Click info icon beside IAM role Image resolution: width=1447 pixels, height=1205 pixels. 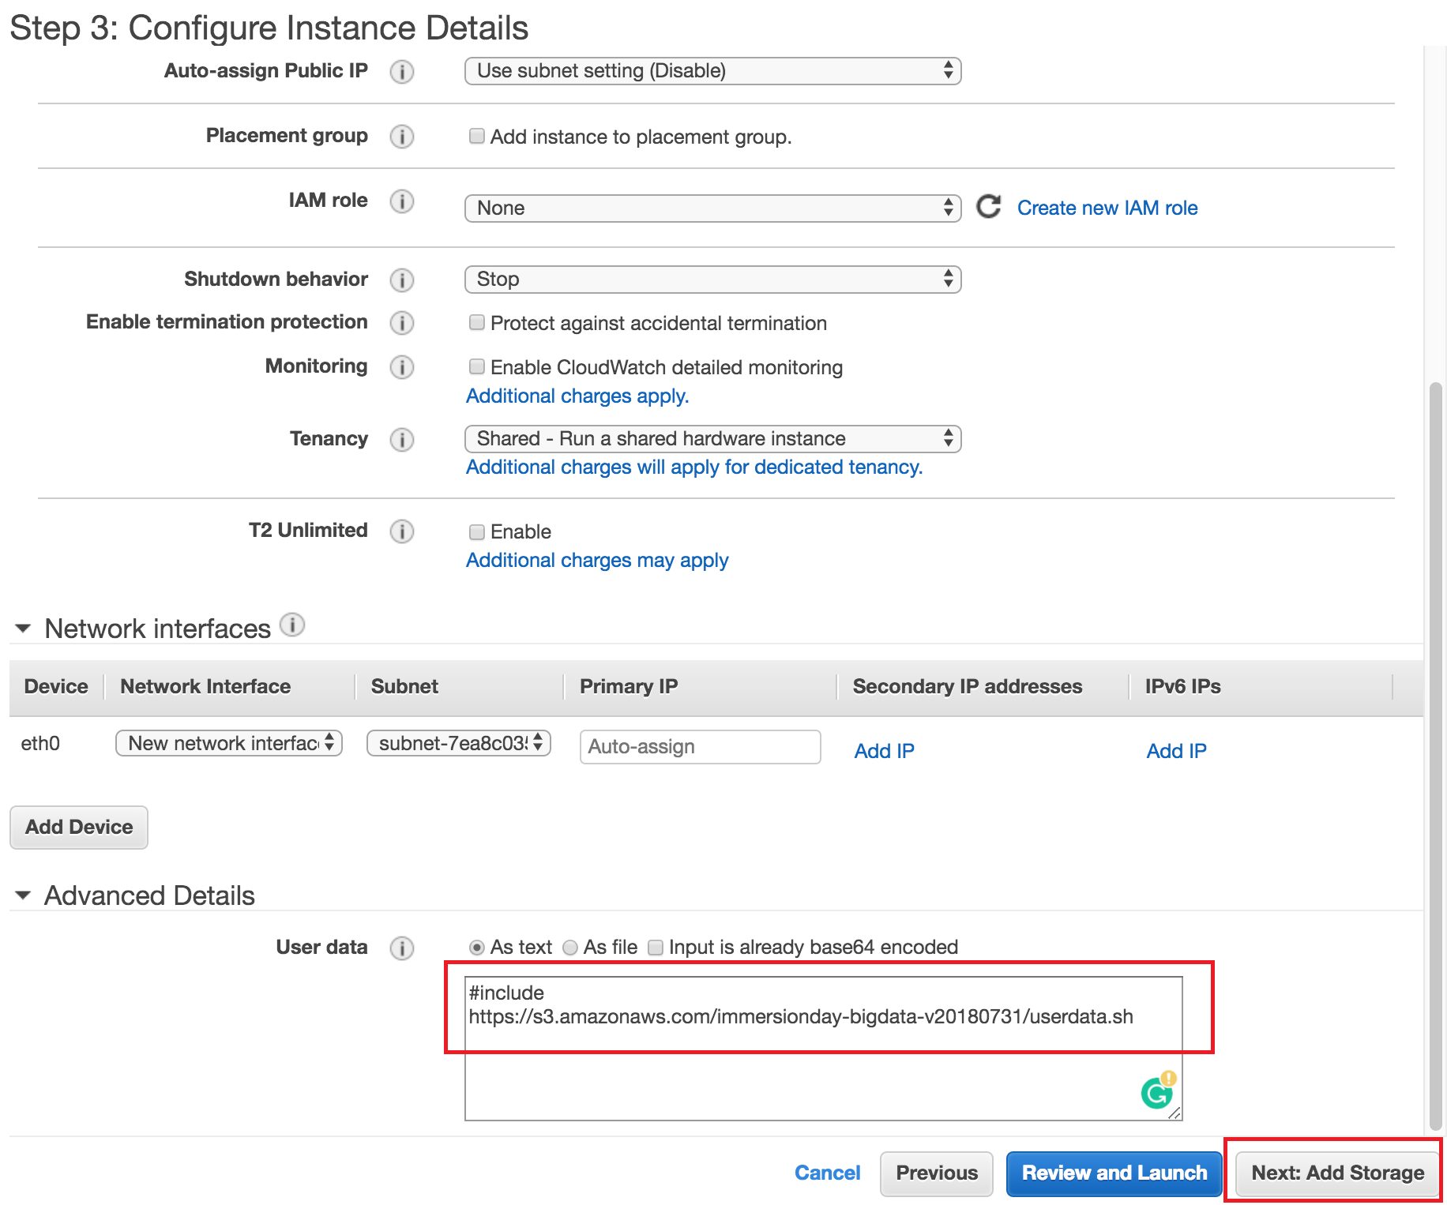(x=401, y=201)
